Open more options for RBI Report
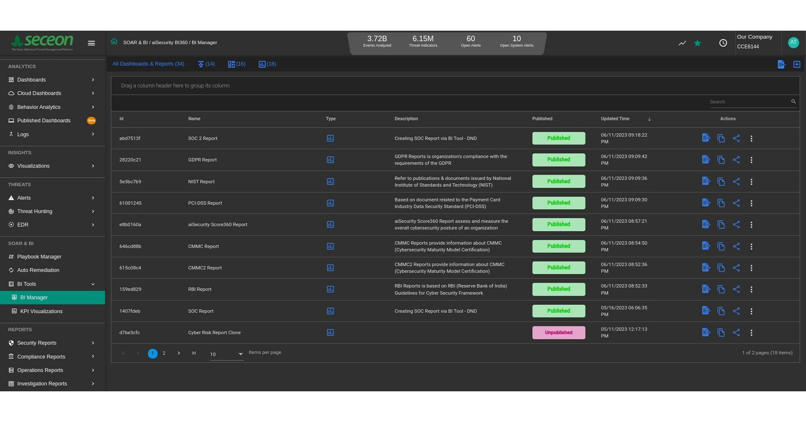This screenshot has width=806, height=422. tap(751, 289)
